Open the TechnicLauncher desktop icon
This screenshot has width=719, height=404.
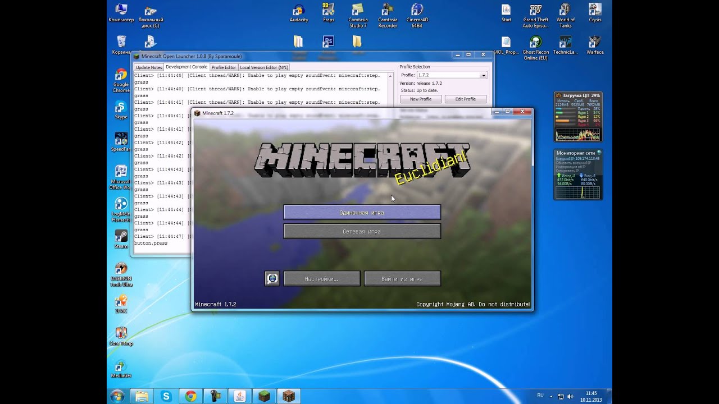(566, 45)
